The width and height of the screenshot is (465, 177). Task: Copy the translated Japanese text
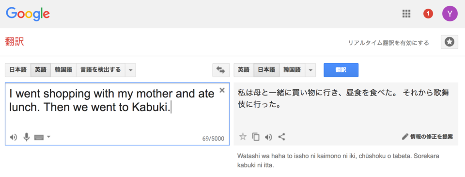click(256, 137)
